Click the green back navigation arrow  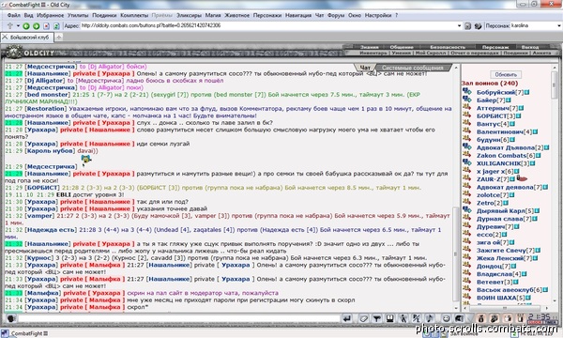[x=26, y=26]
